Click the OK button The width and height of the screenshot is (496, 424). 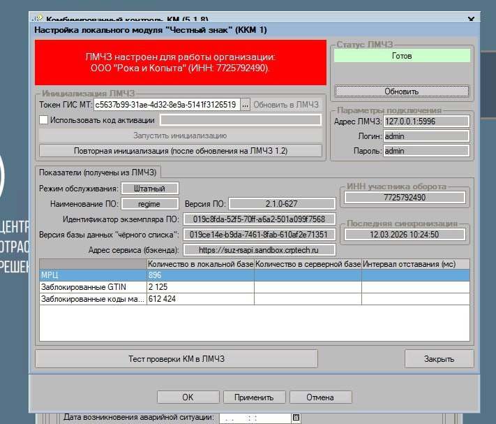[188, 397]
